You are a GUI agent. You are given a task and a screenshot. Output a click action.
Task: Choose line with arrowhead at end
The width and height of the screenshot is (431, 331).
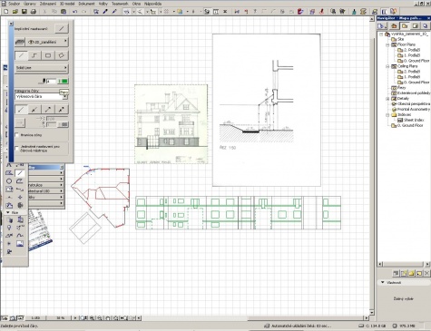[48, 110]
